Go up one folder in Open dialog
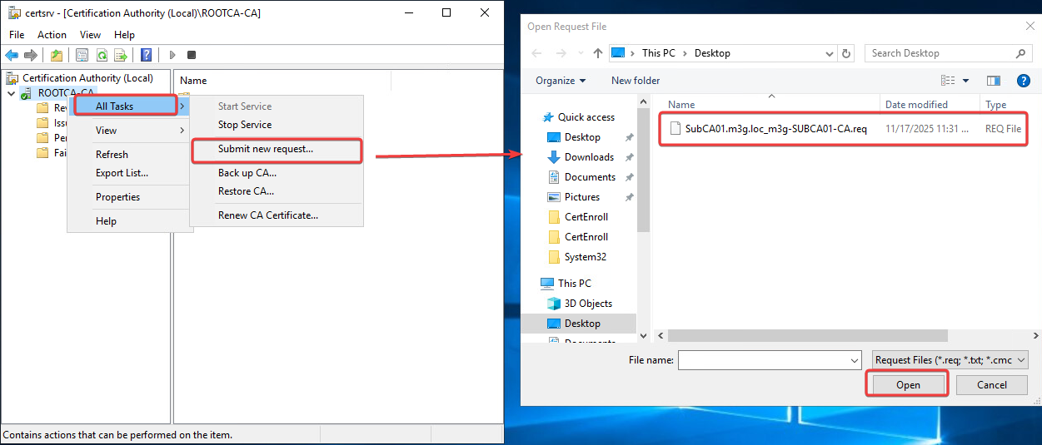 pyautogui.click(x=597, y=53)
